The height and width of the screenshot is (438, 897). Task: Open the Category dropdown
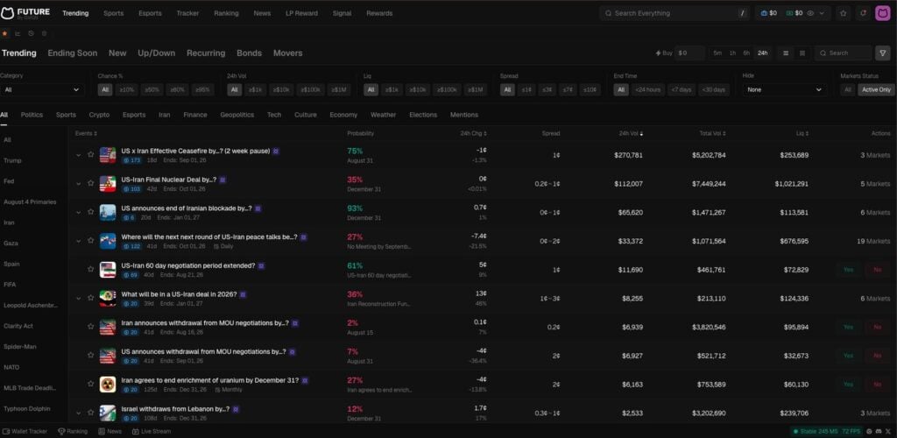click(x=42, y=89)
